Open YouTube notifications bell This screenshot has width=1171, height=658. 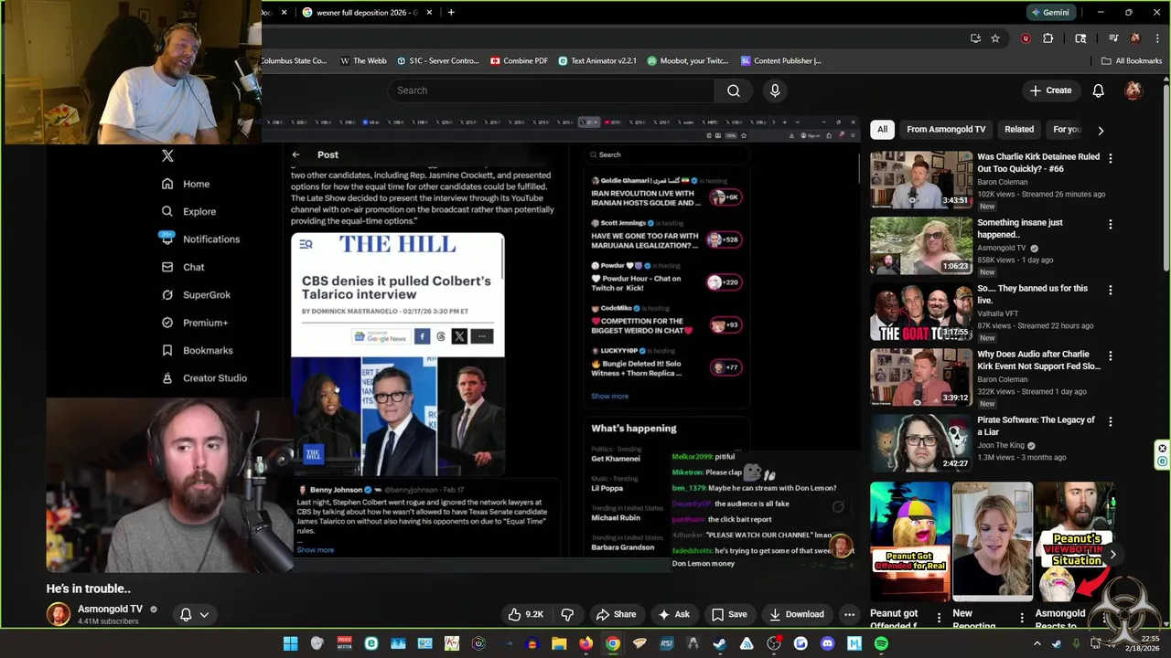pos(1098,90)
